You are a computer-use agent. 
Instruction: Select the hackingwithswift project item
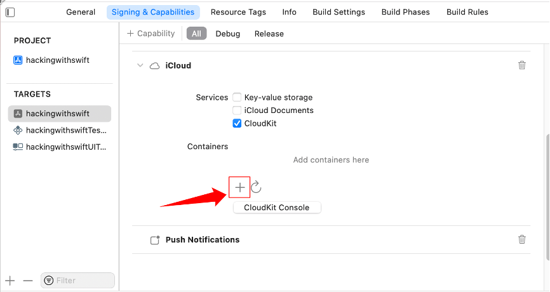click(51, 60)
